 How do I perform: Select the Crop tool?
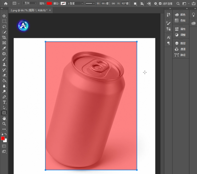point(4,37)
